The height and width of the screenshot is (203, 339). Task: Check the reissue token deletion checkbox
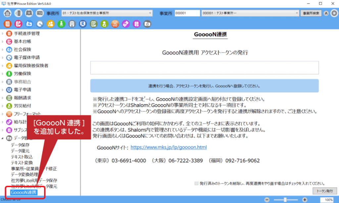click(x=196, y=183)
